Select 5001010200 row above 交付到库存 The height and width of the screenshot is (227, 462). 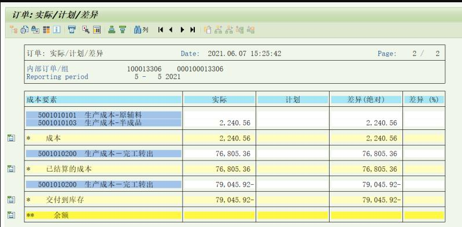coord(104,184)
